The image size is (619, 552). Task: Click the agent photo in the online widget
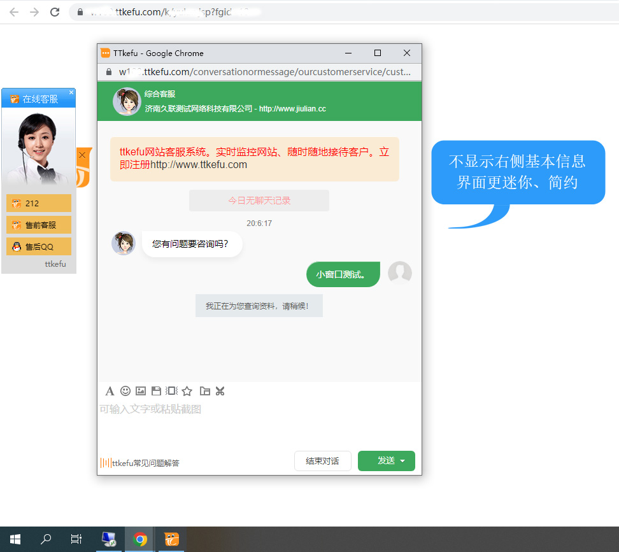pyautogui.click(x=38, y=149)
